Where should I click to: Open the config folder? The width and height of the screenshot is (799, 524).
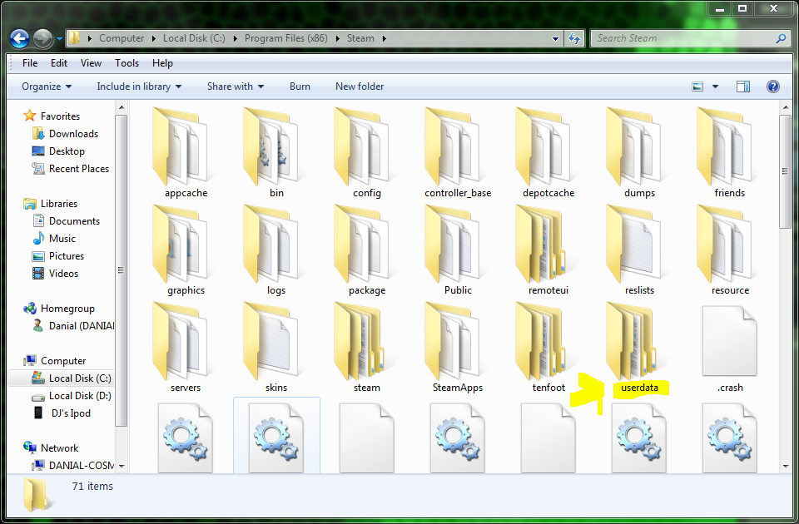pos(367,153)
